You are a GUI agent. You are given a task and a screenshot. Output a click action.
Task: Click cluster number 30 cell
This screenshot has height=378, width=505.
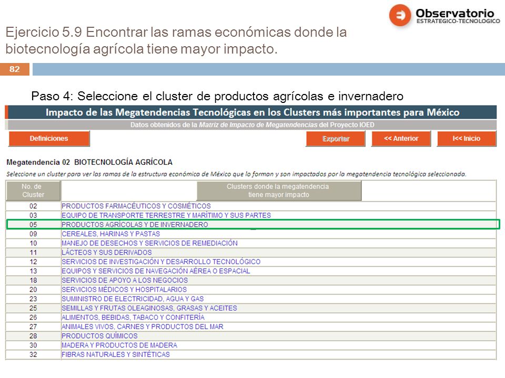tap(33, 345)
